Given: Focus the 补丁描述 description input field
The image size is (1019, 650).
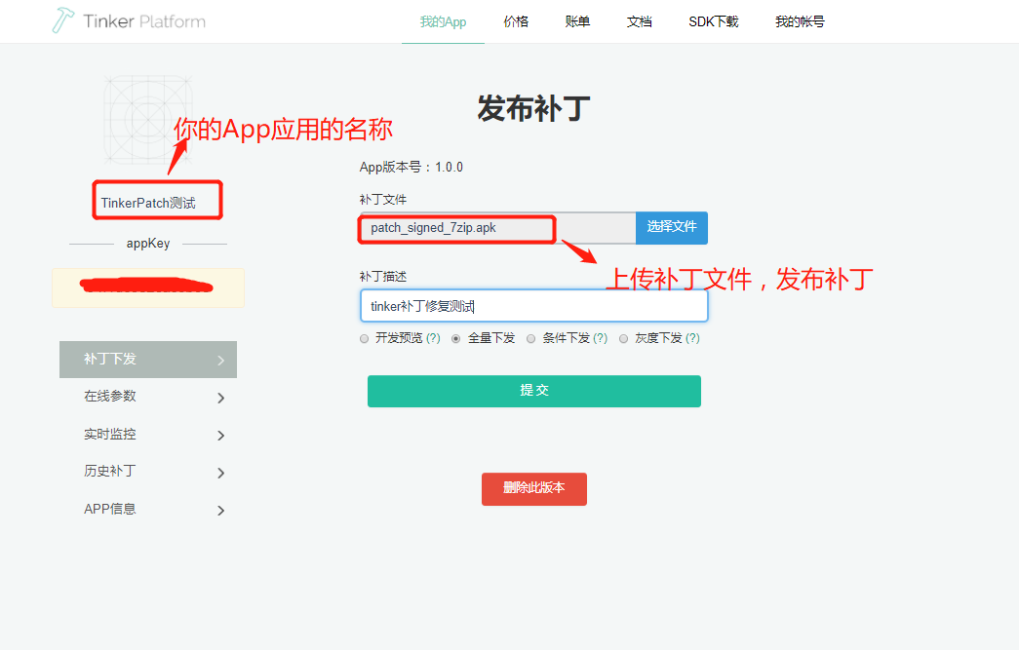Looking at the screenshot, I should click(534, 306).
